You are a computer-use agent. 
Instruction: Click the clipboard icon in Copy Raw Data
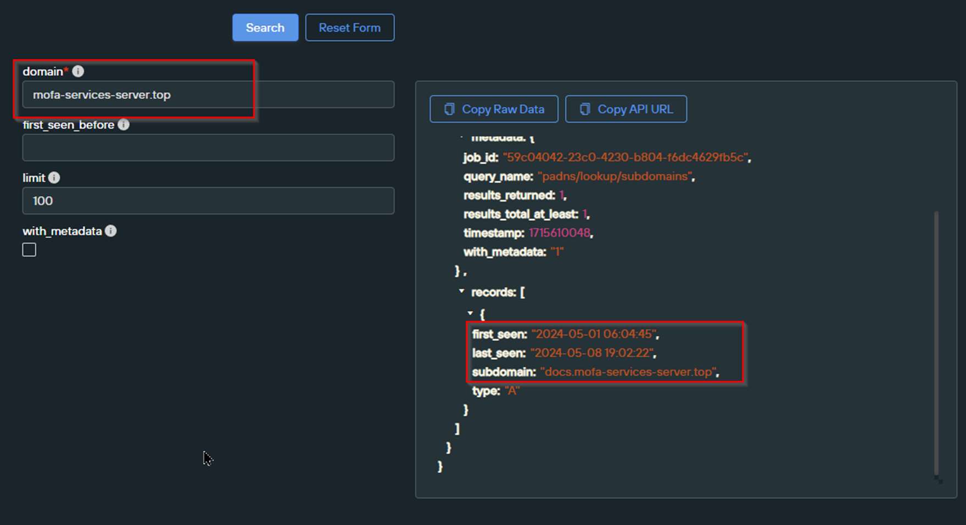tap(449, 109)
